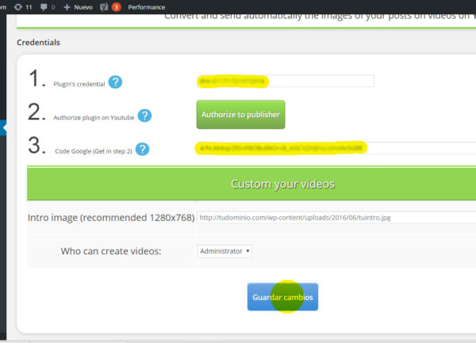Click the 'Code Google (Get in step 2)' label
This screenshot has height=343, width=476.
[94, 151]
